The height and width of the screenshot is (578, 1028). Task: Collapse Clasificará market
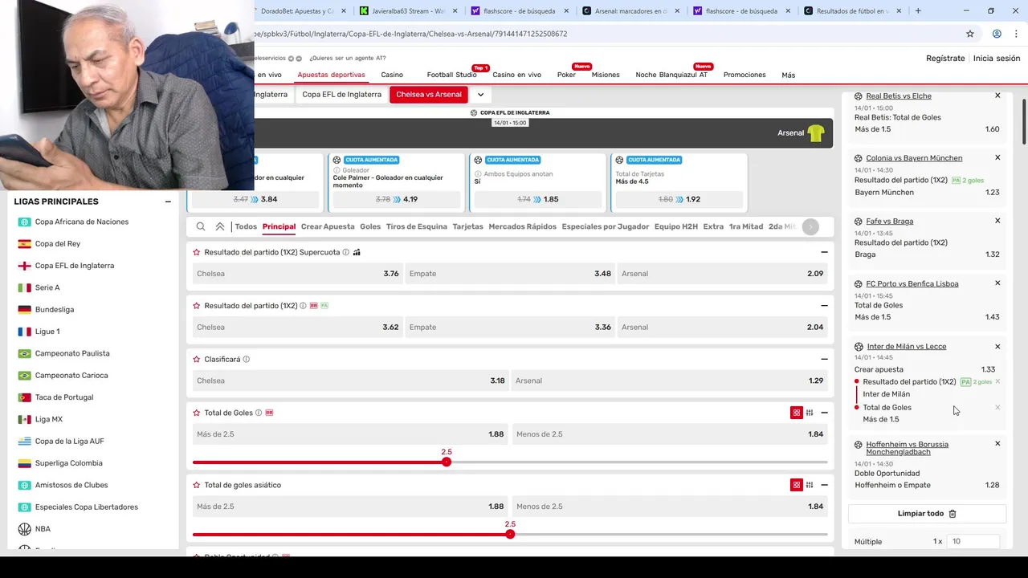pyautogui.click(x=824, y=360)
